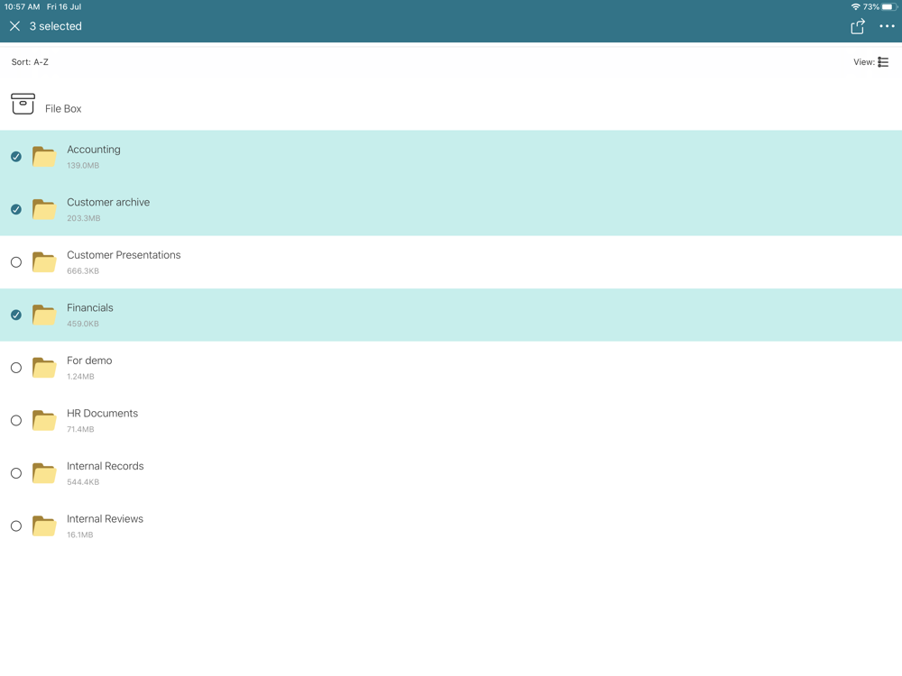This screenshot has height=676, width=902.
Task: Click the Accounting folder name
Action: pyautogui.click(x=94, y=150)
